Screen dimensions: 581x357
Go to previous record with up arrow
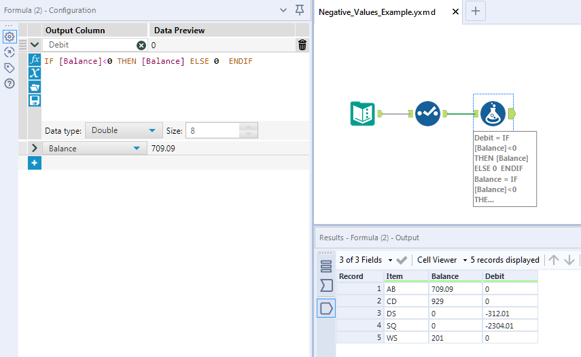[x=554, y=260]
